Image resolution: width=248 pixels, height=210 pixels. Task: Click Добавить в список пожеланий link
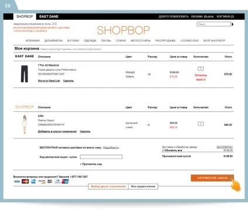coord(57,131)
